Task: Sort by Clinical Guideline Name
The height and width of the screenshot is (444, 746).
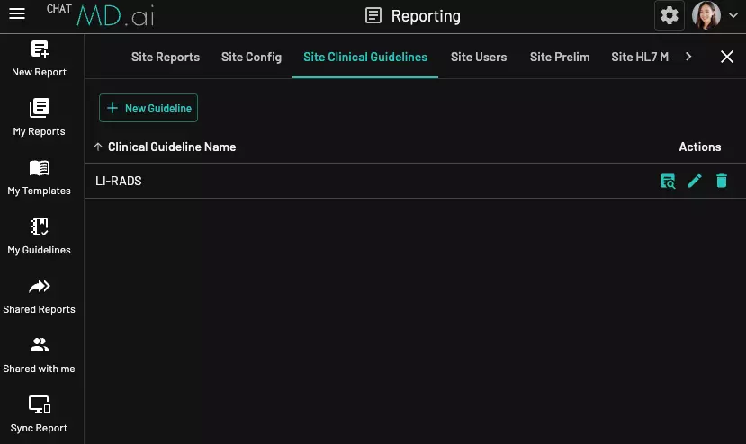Action: pyautogui.click(x=171, y=147)
